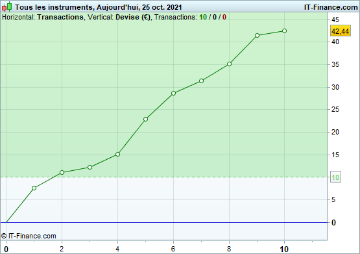Click the 15 tick on vertical axis

335,155
